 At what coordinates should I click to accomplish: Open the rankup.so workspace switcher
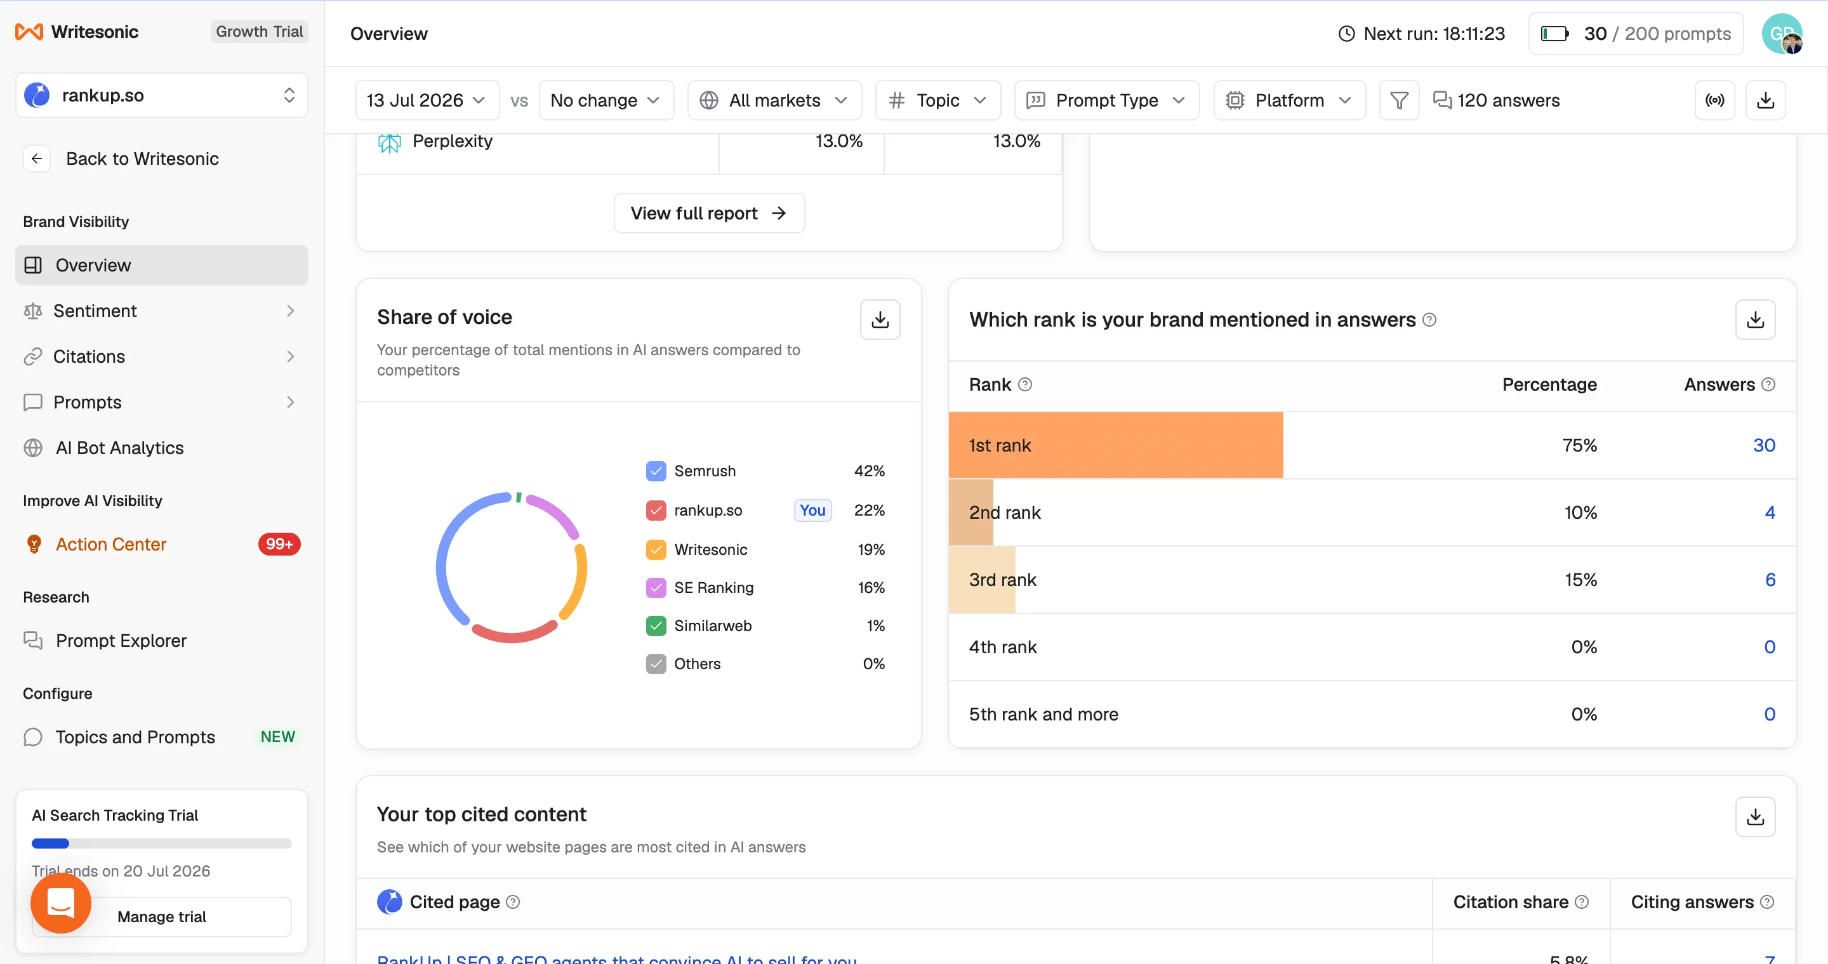162,95
